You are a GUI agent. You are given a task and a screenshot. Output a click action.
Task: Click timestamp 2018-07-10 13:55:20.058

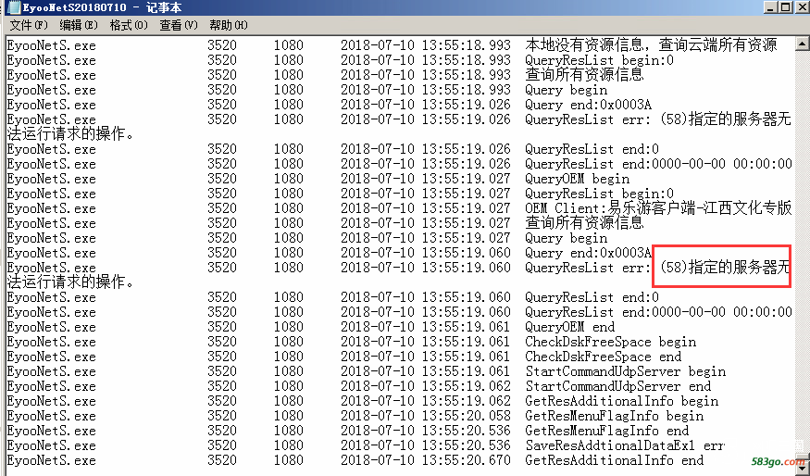click(x=426, y=416)
